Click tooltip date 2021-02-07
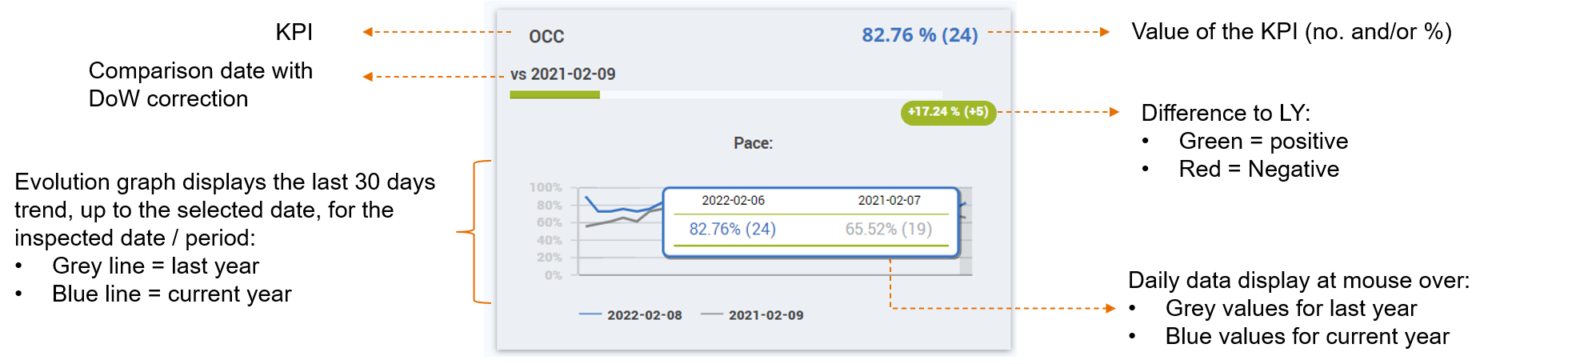The width and height of the screenshot is (1588, 364). pyautogui.click(x=889, y=201)
